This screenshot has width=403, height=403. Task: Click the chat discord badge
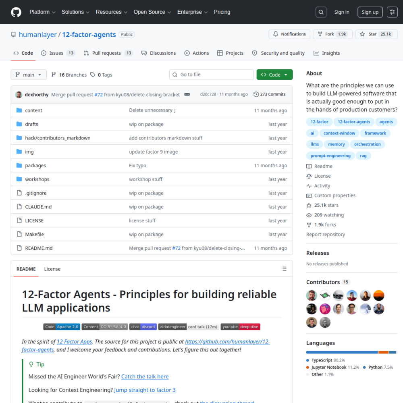(x=143, y=327)
